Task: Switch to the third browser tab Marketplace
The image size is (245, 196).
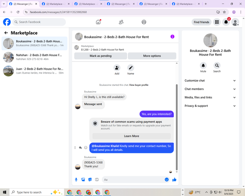Action: tap(88, 4)
